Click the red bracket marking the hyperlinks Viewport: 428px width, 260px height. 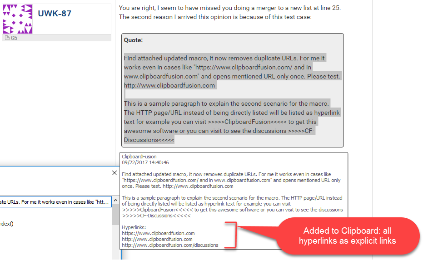236,235
